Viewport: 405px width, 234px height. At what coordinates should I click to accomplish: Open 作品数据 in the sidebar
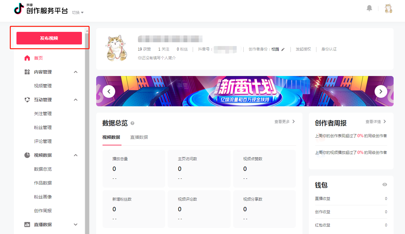[x=43, y=183]
